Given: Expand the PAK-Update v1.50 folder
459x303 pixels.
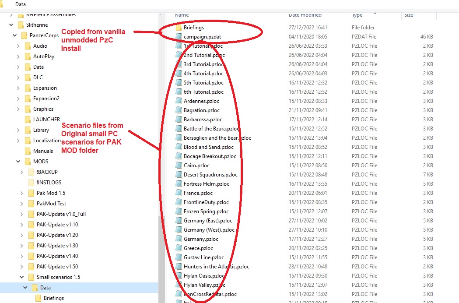Looking at the screenshot, I should pos(22,267).
